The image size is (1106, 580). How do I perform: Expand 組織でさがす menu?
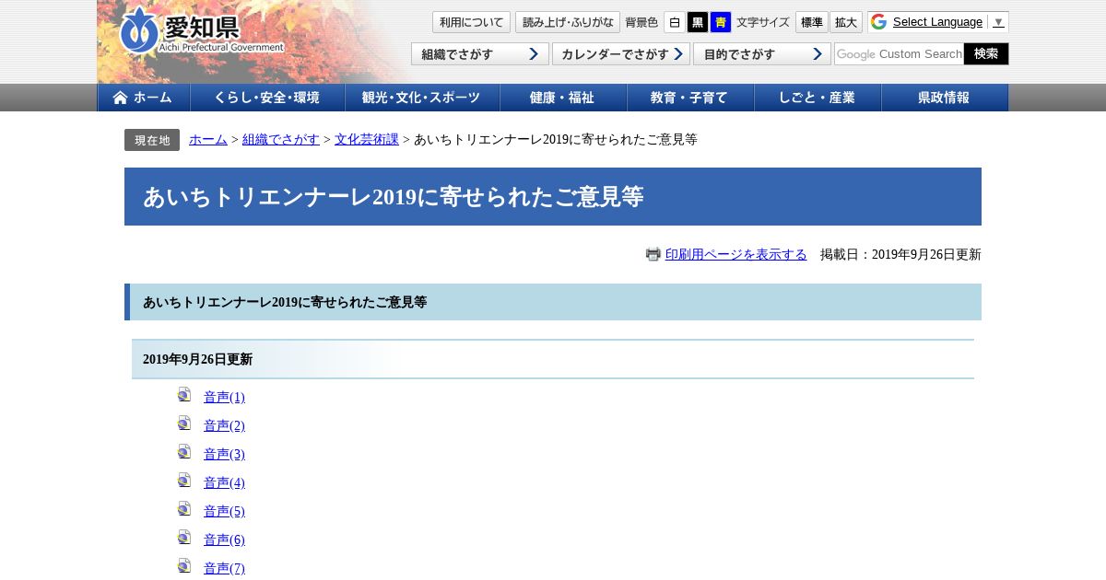(480, 54)
